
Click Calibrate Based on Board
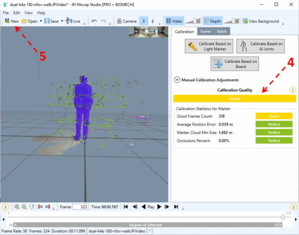click(x=235, y=64)
